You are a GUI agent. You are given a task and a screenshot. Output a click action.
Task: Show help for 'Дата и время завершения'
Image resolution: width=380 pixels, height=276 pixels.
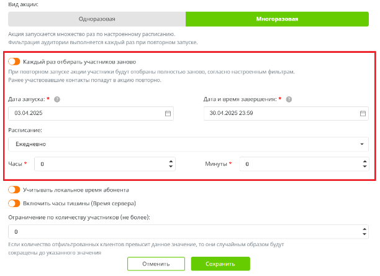click(289, 99)
